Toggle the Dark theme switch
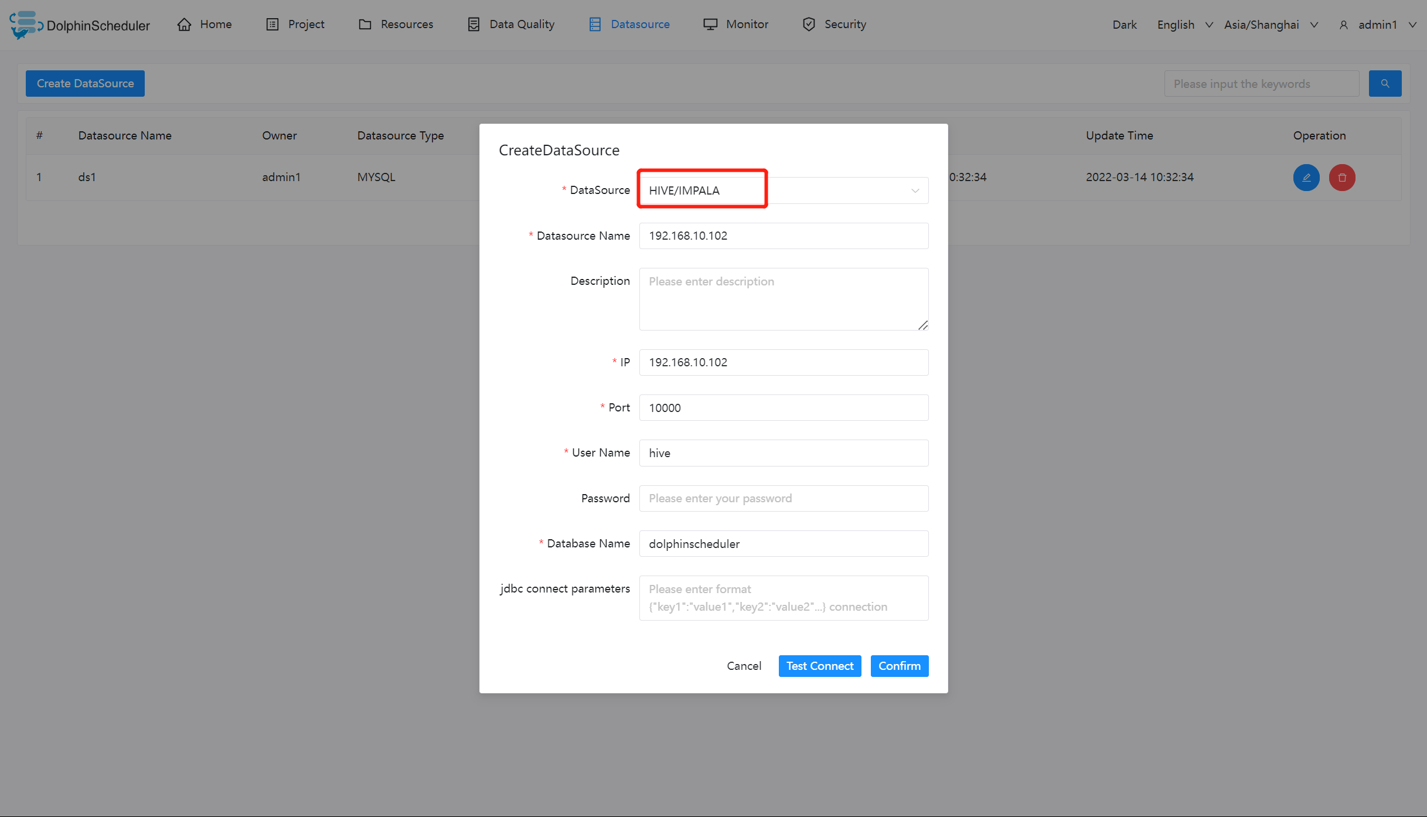The height and width of the screenshot is (817, 1427). [1124, 25]
